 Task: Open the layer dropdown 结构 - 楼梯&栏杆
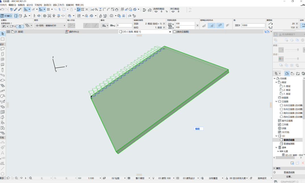point(50,26)
